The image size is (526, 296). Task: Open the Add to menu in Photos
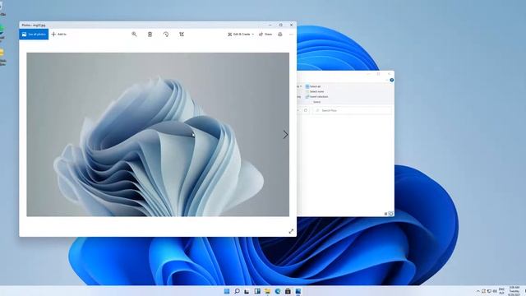tap(59, 35)
